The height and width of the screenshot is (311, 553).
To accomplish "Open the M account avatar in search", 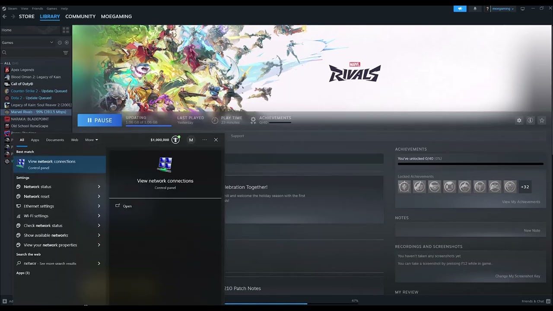I will click(x=191, y=140).
